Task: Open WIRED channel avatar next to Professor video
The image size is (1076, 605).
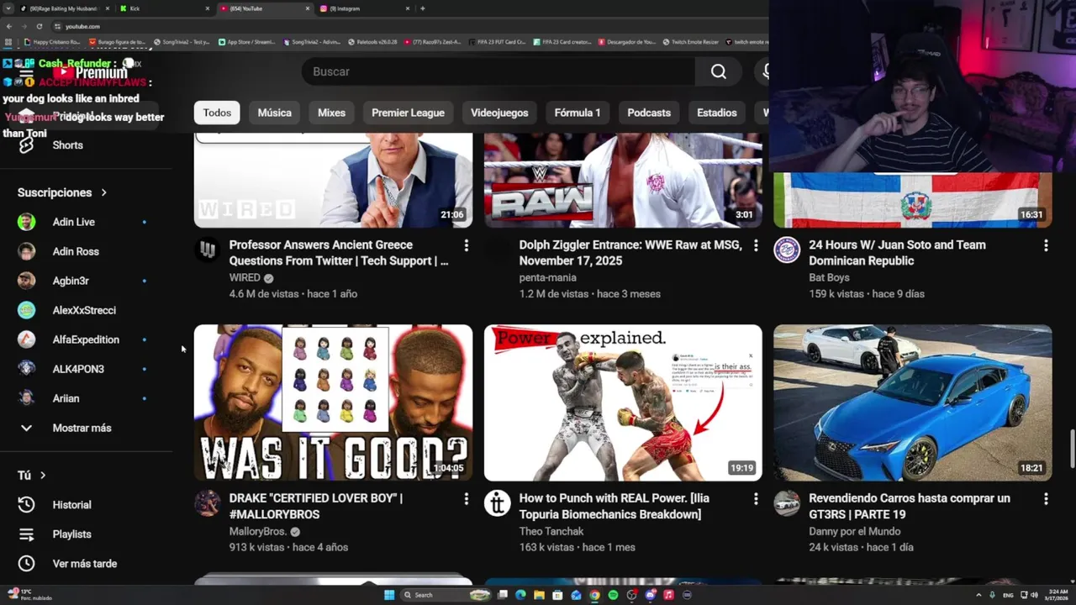Action: point(208,250)
